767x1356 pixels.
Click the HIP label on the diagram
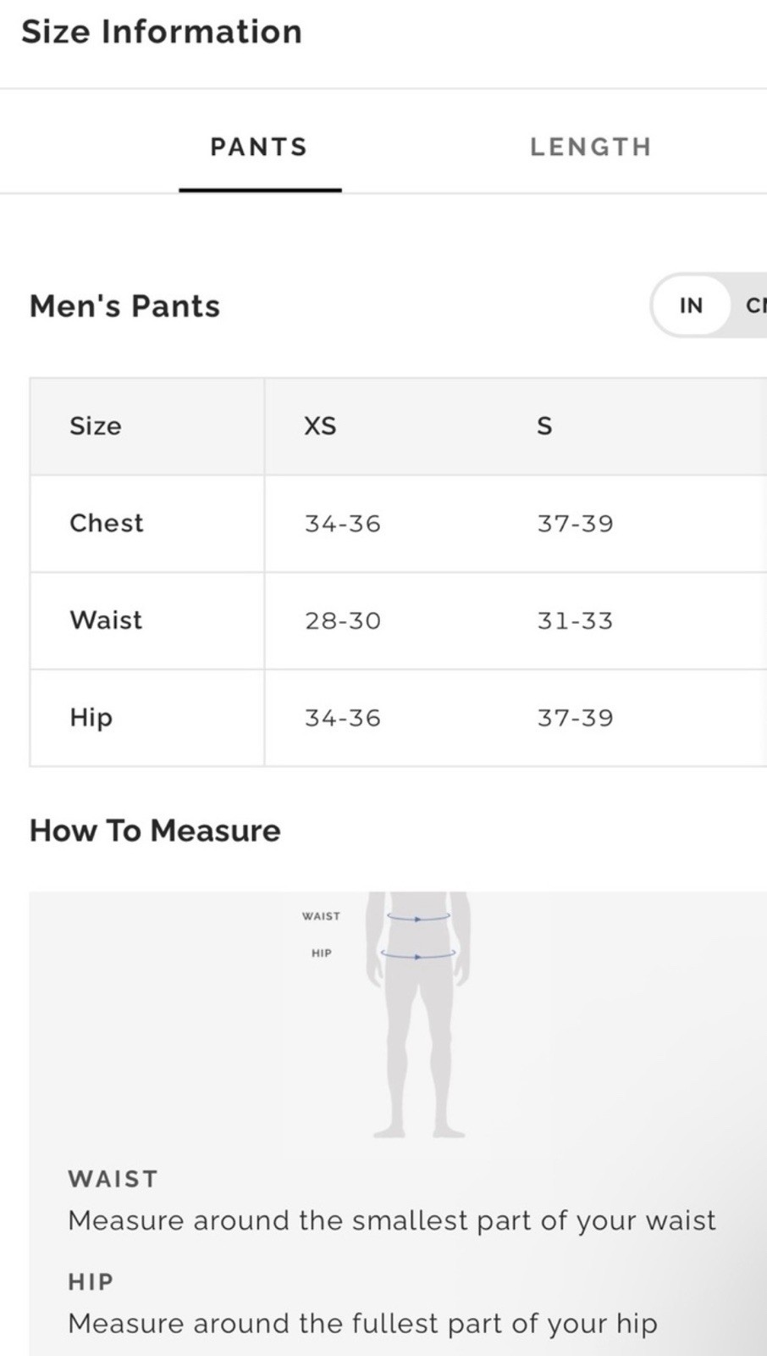click(322, 953)
